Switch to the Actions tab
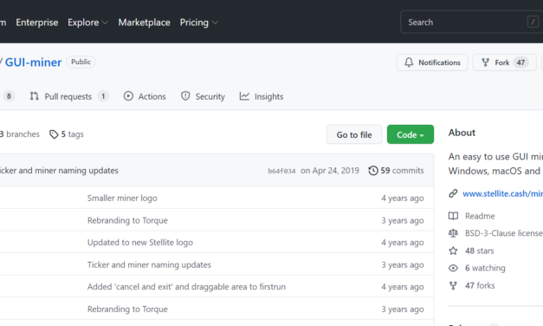This screenshot has height=326, width=543. (x=145, y=96)
